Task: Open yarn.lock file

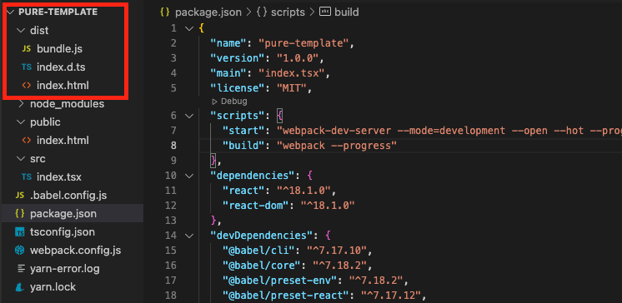Action: [53, 287]
